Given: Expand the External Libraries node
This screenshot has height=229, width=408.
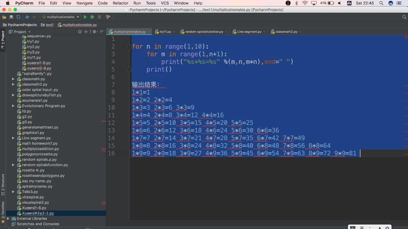Looking at the screenshot, I should pos(9,219).
